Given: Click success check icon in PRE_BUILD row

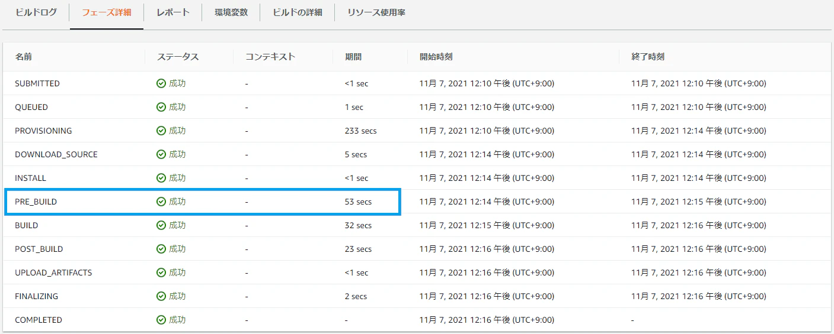Looking at the screenshot, I should 161,202.
